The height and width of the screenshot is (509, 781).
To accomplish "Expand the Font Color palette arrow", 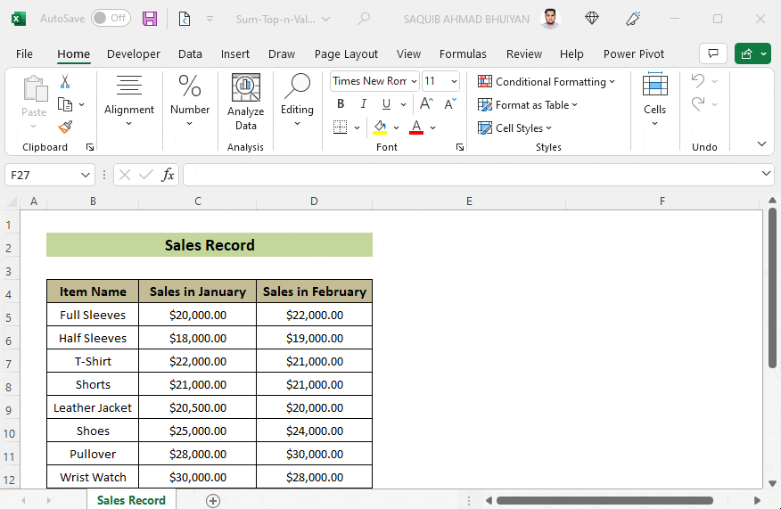I will (432, 128).
